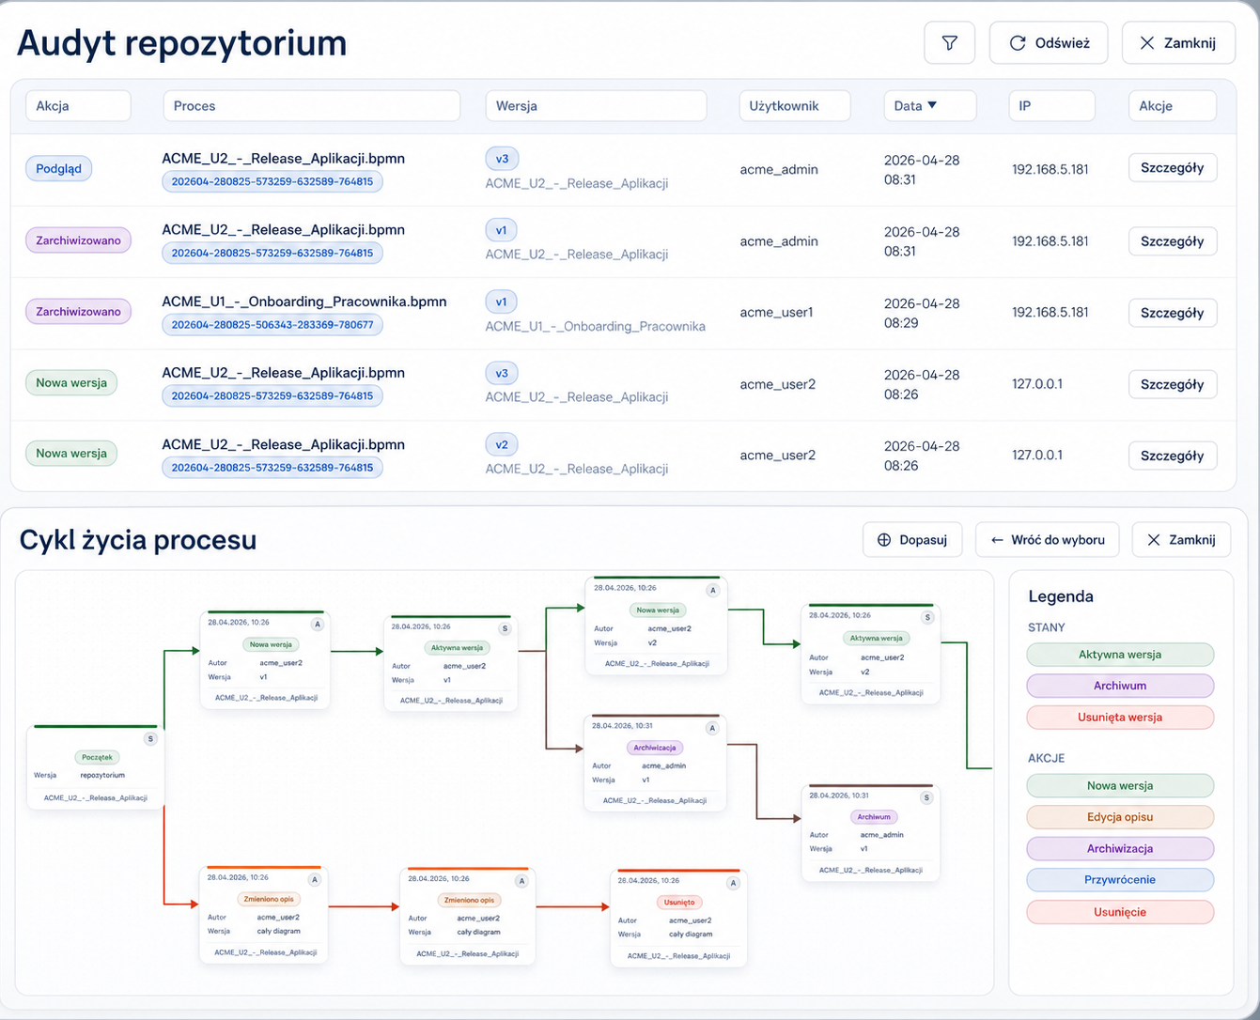The image size is (1260, 1020).
Task: Click the Odśwież refresh button
Action: coord(1049,43)
